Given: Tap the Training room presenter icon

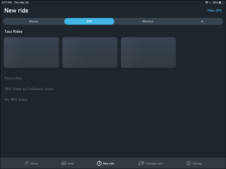Looking at the screenshot, I should point(141,163).
